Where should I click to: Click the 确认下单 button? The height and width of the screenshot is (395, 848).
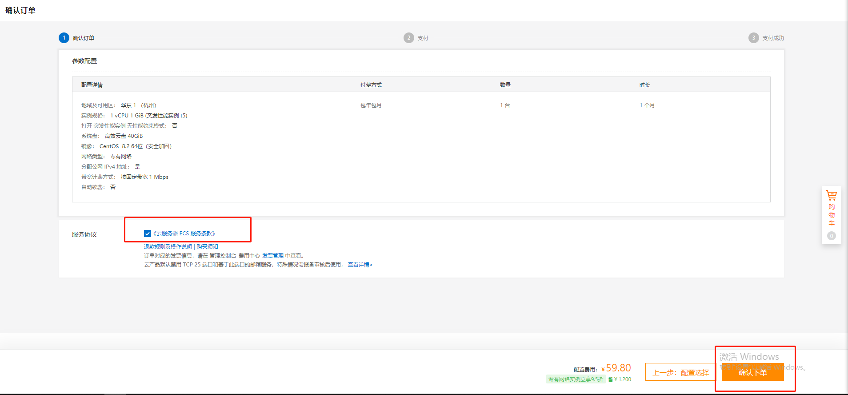753,372
